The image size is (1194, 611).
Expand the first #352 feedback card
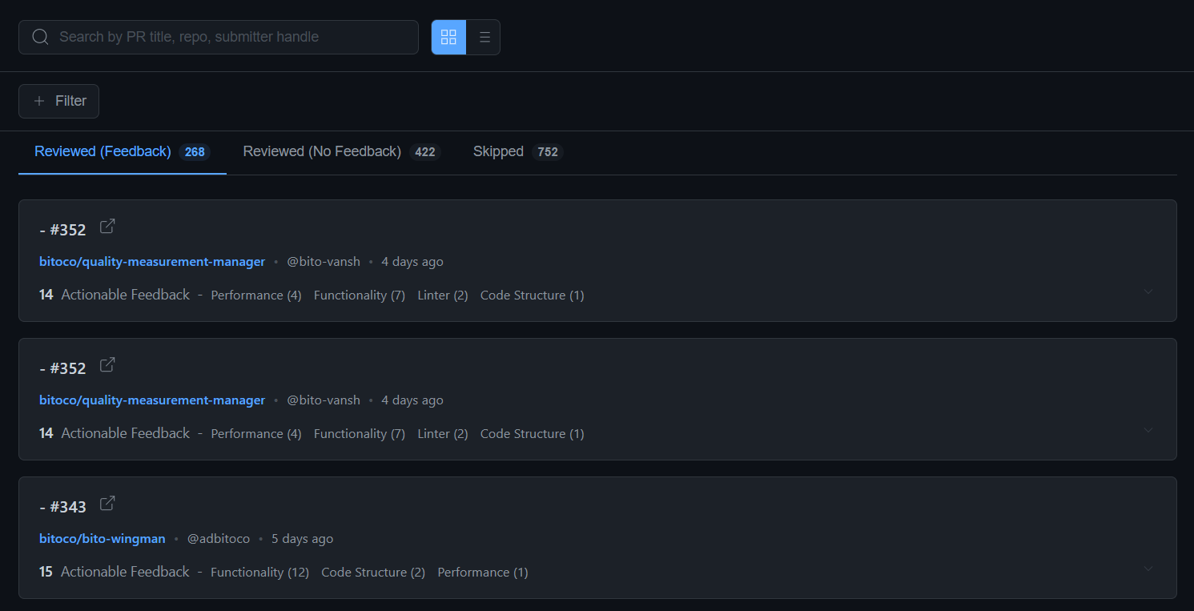tap(1148, 291)
